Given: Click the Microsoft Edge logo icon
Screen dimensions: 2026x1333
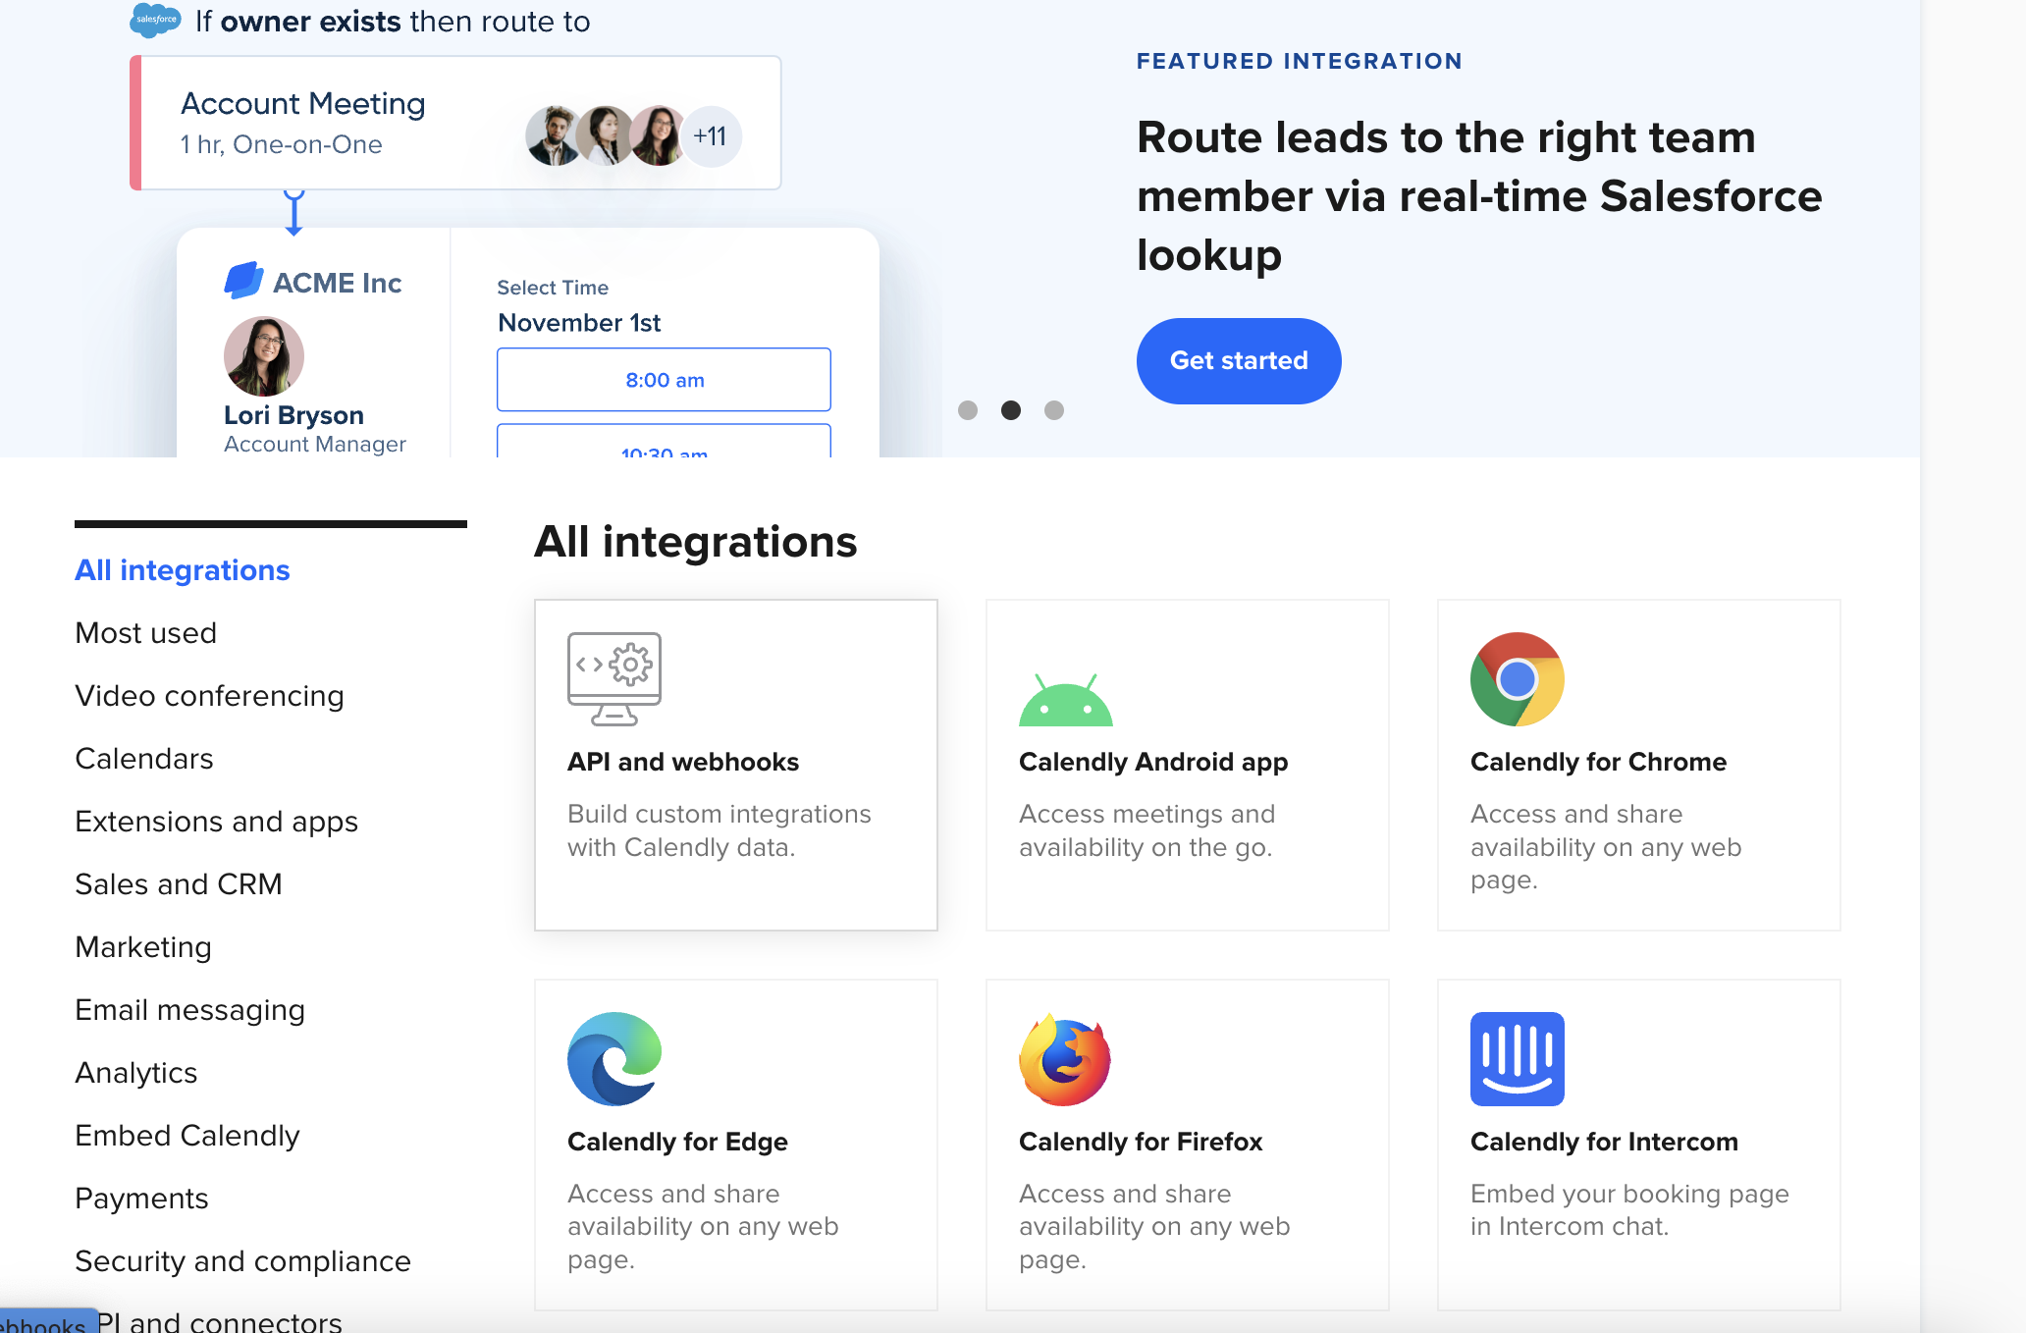Looking at the screenshot, I should [x=613, y=1058].
